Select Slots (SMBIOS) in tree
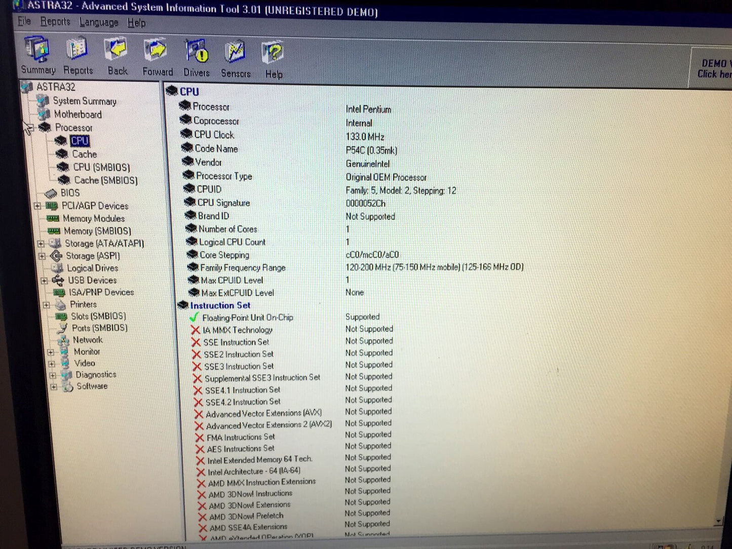This screenshot has height=549, width=732. coord(98,316)
